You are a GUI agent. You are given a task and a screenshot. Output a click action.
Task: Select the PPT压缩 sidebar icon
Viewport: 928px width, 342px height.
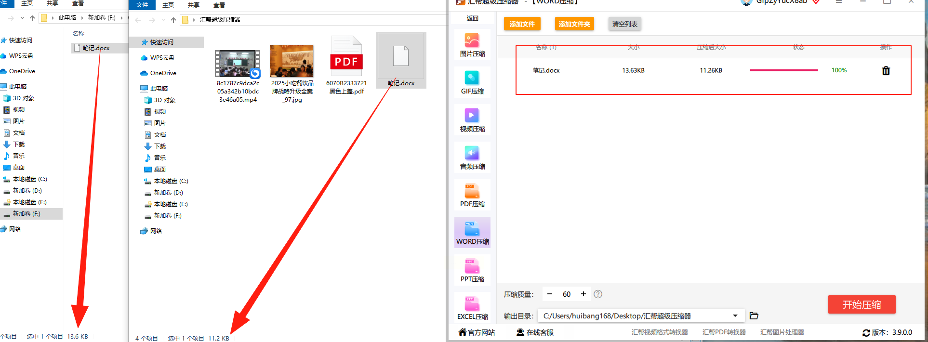click(x=472, y=270)
